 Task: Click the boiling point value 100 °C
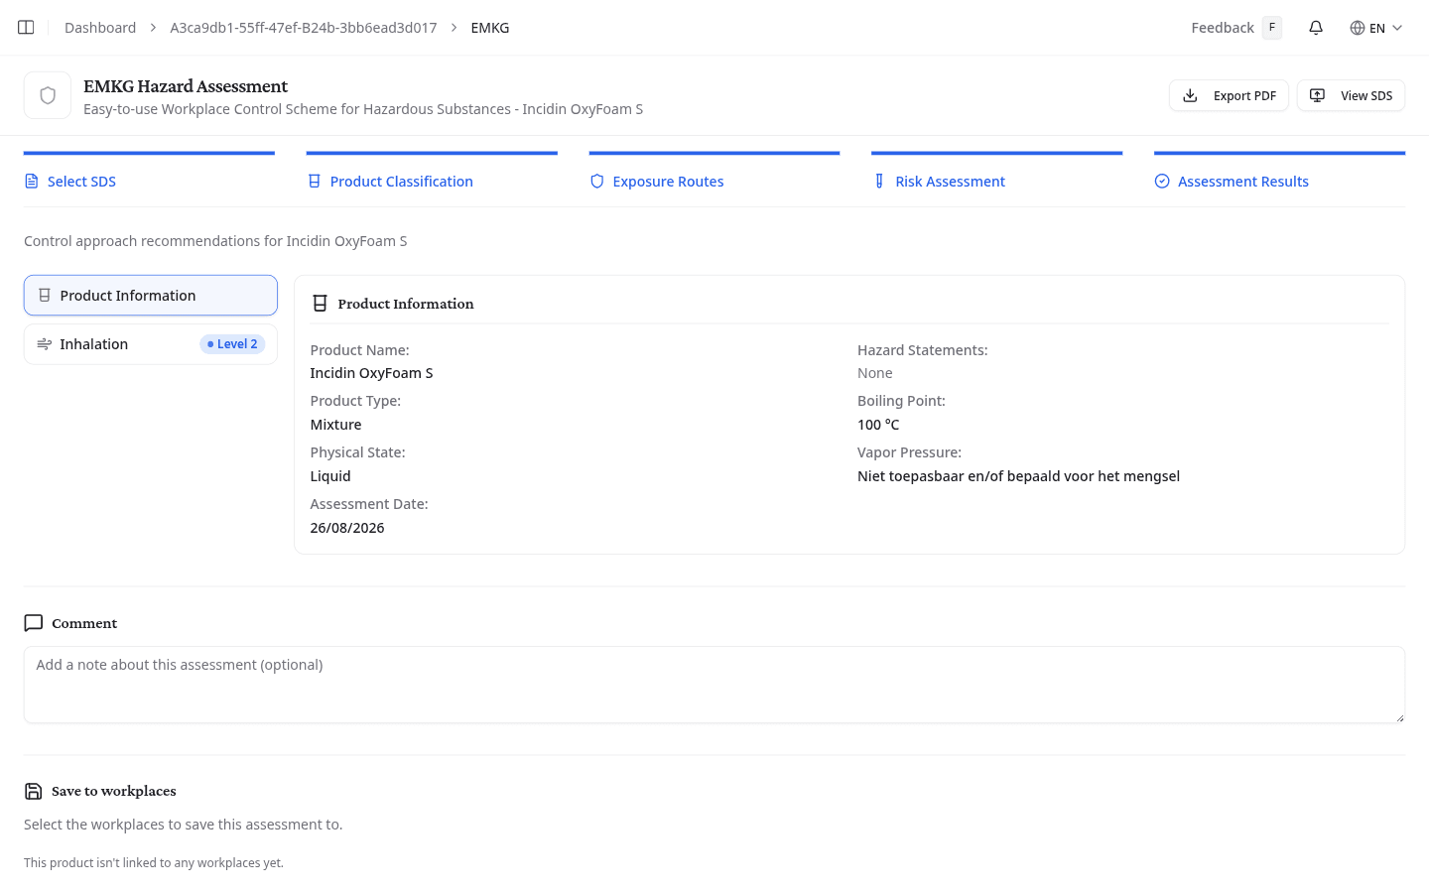(878, 425)
